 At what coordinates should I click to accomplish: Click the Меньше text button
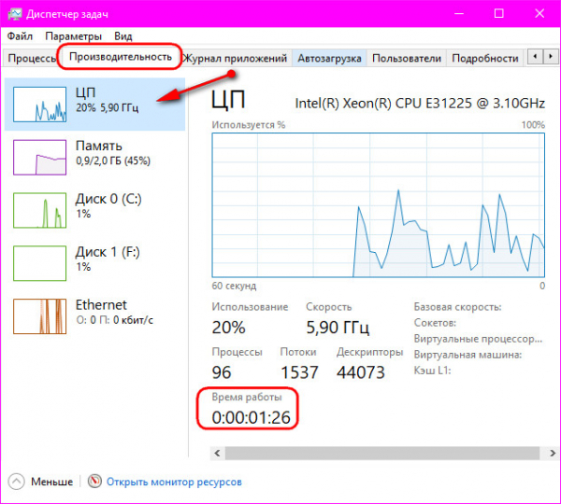coord(51,482)
